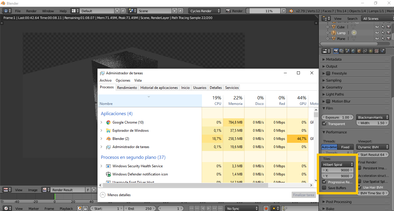Viewport: 394px width, 211px height.
Task: Disable Transparent film checkbox
Action: 324,124
